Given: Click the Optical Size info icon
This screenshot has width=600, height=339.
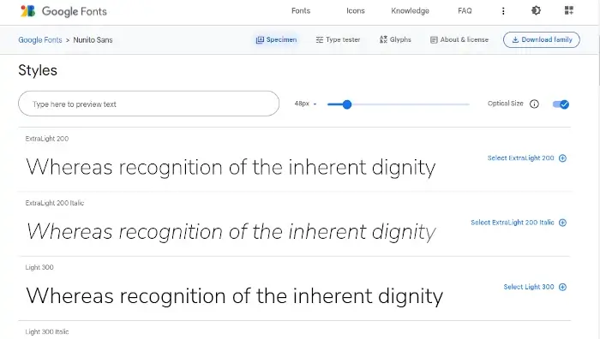Looking at the screenshot, I should coord(534,104).
